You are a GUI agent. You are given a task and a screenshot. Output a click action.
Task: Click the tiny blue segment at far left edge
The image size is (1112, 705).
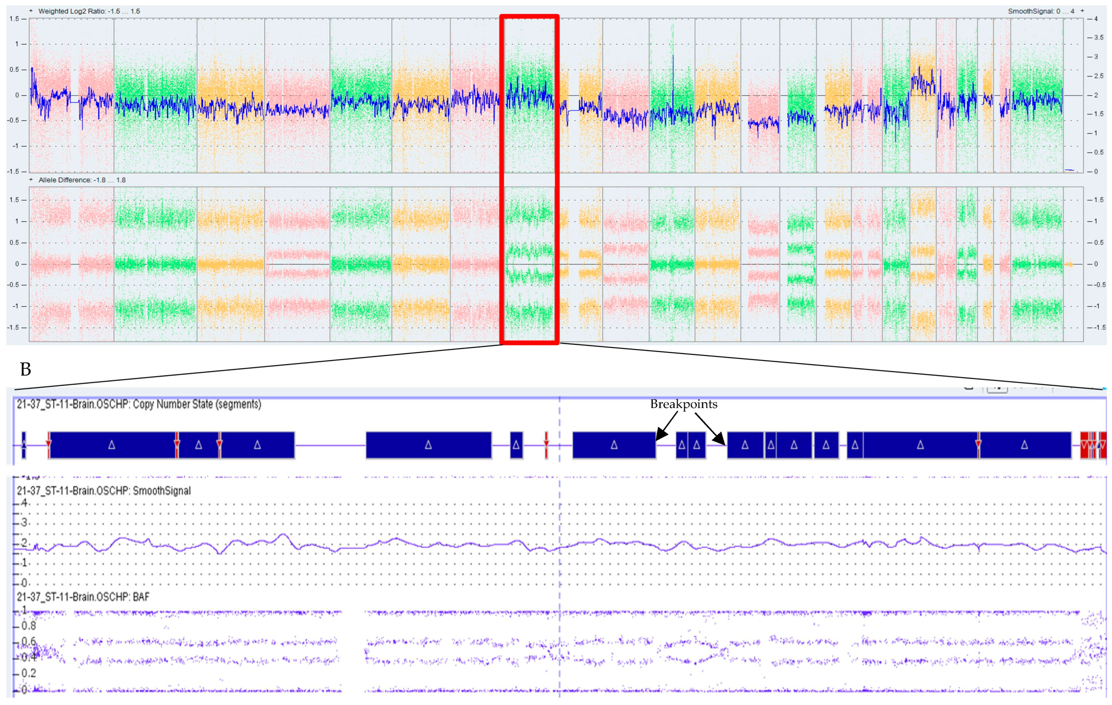(x=24, y=445)
